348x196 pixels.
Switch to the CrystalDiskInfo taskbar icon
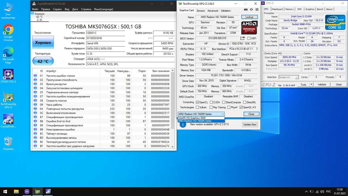[48, 191]
